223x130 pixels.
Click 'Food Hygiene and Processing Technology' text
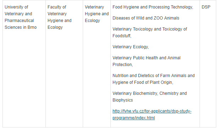153,7
